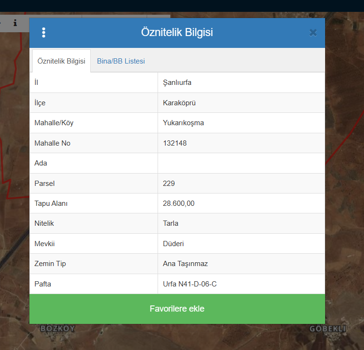Click the BOZKÖY label on the map

click(57, 328)
